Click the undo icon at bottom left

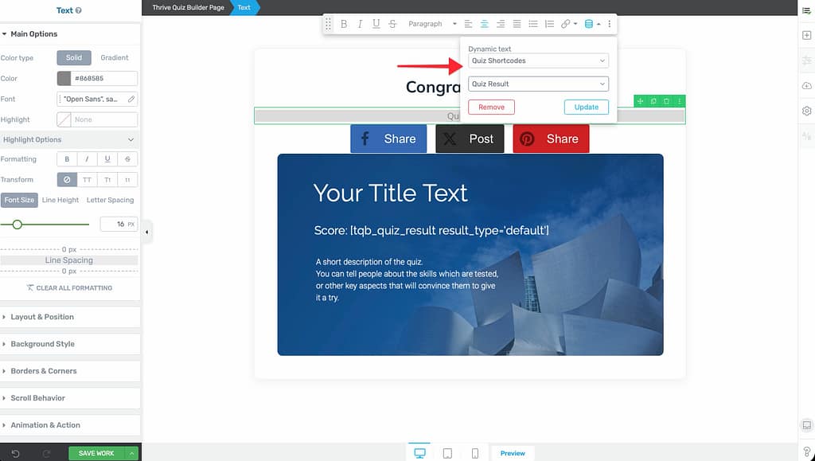click(x=15, y=453)
